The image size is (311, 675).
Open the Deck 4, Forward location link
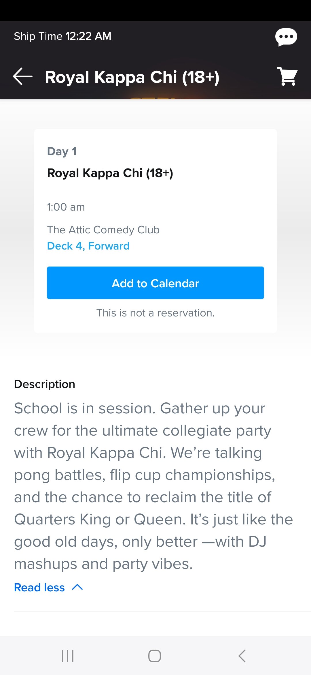tap(88, 246)
